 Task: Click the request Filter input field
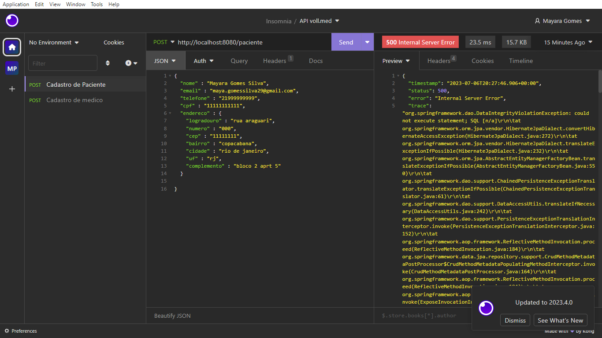point(63,63)
